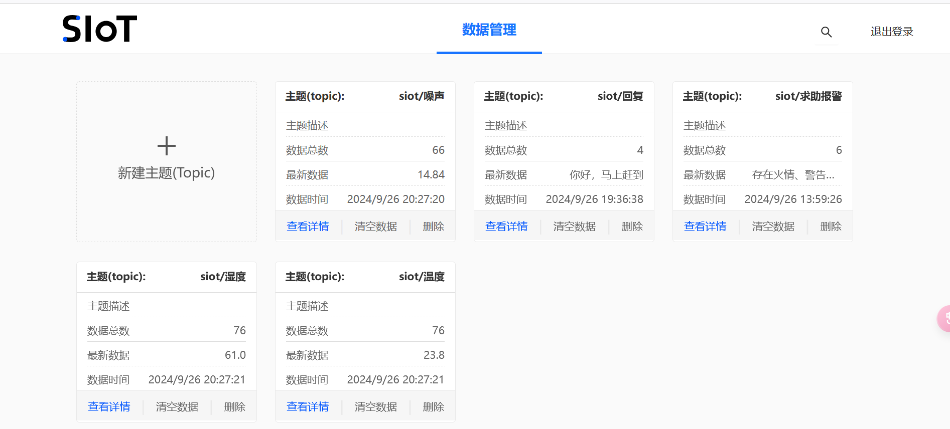950x429 pixels.
Task: View details of siot/温度 topic
Action: tap(308, 407)
